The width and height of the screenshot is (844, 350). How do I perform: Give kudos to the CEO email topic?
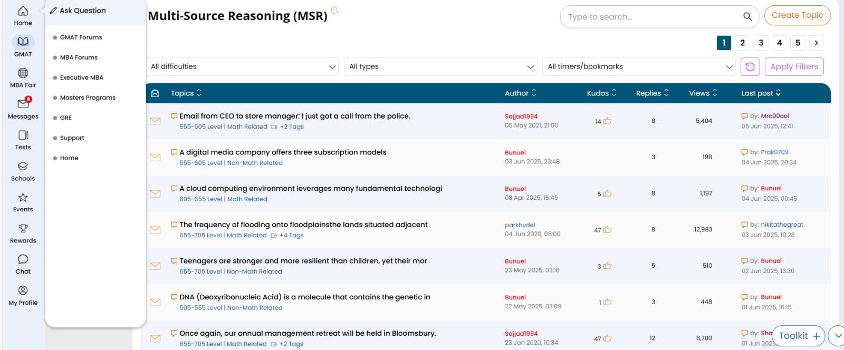pyautogui.click(x=607, y=121)
